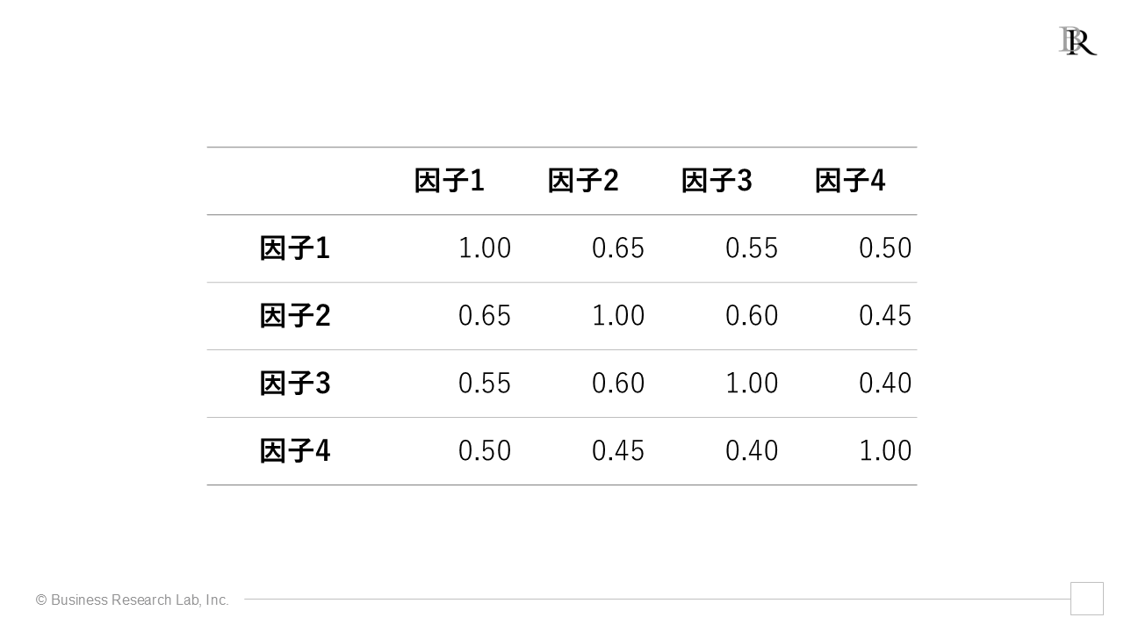Click 0.40 in the 因子3 row
Viewport: 1124px width, 632px height.
885,384
